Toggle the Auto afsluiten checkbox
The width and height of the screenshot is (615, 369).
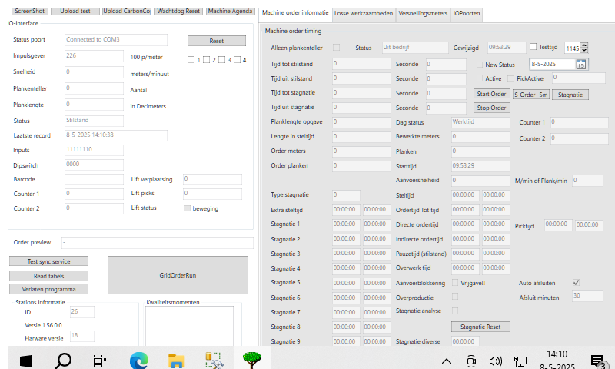577,282
